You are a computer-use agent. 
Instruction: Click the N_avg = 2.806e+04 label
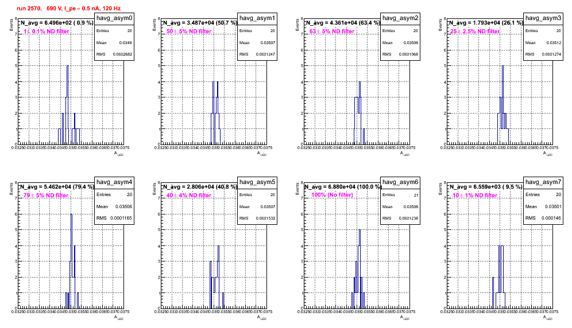[199, 186]
